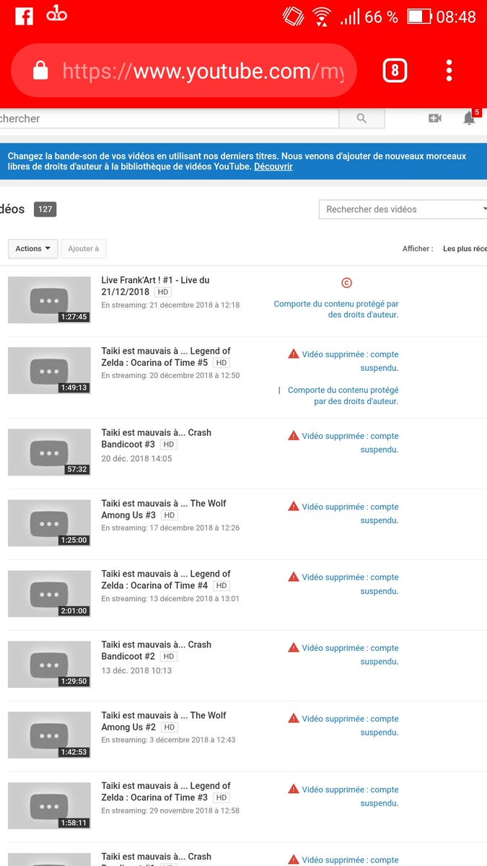
Task: Open title Legend of Zelda Ocarina of Time #3
Action: click(x=166, y=792)
